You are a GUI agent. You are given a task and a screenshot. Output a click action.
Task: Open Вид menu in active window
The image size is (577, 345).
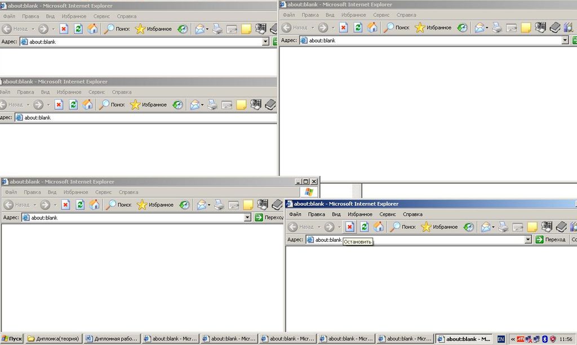[x=336, y=214]
